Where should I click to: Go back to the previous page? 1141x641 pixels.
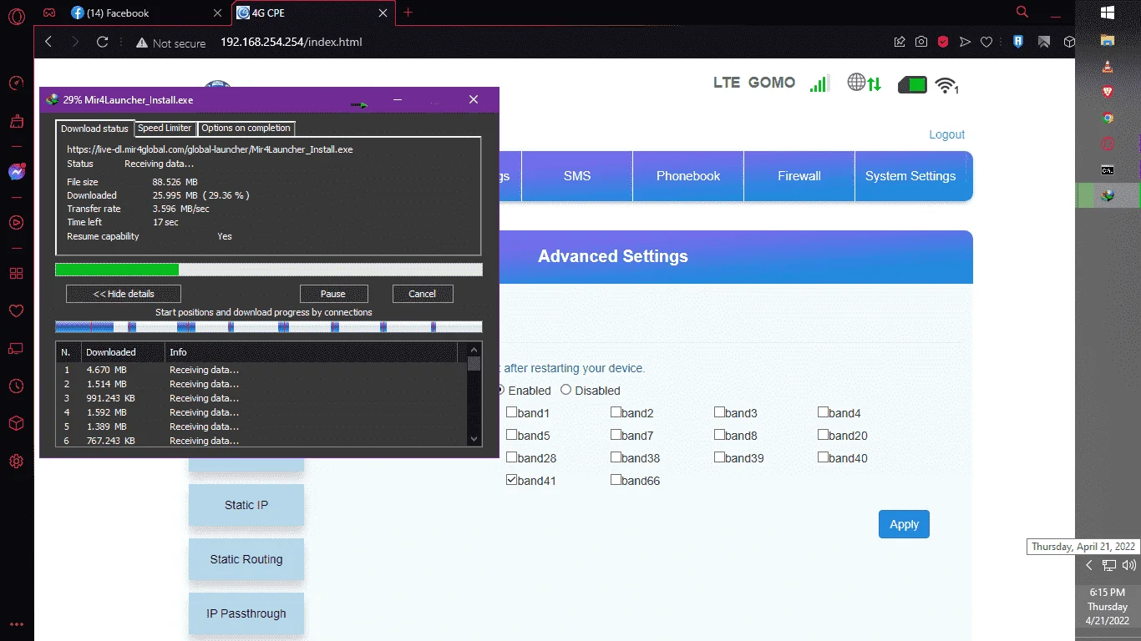pyautogui.click(x=48, y=42)
